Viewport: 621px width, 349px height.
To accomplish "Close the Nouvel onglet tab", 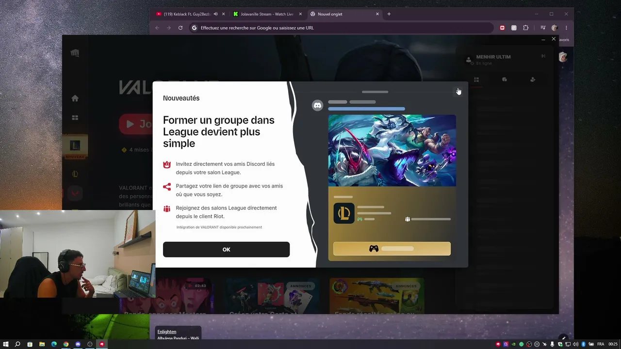I will [377, 14].
